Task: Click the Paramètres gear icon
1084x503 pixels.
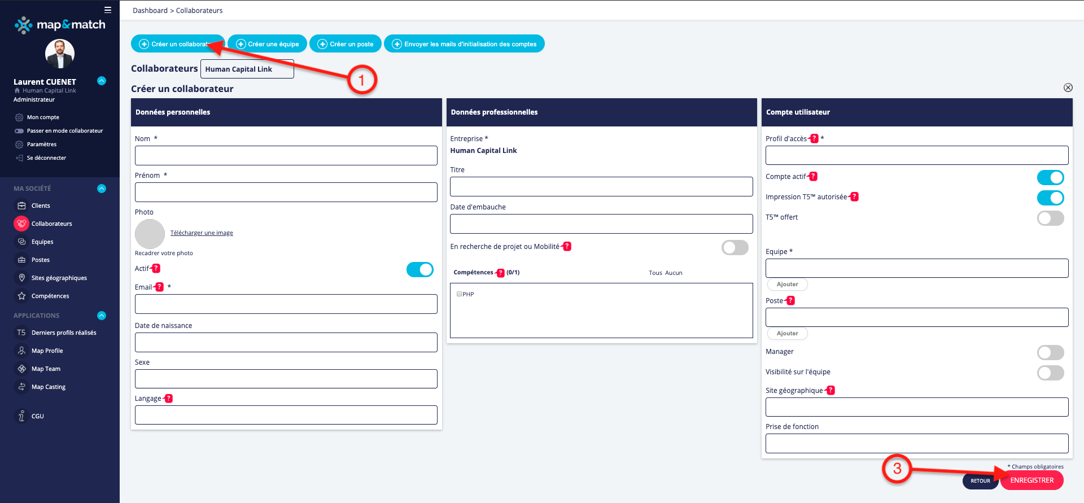Action: pos(19,145)
